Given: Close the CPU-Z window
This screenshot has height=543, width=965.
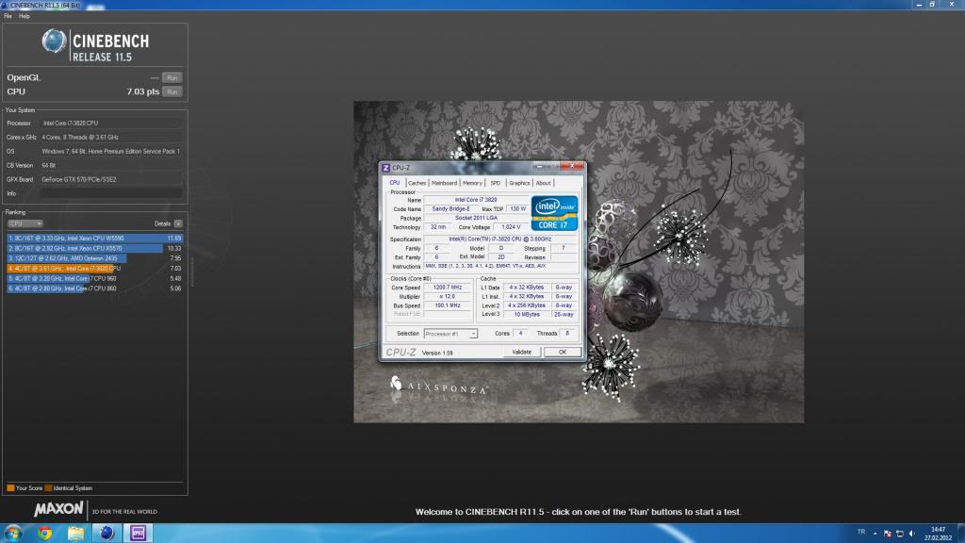Looking at the screenshot, I should tap(572, 166).
